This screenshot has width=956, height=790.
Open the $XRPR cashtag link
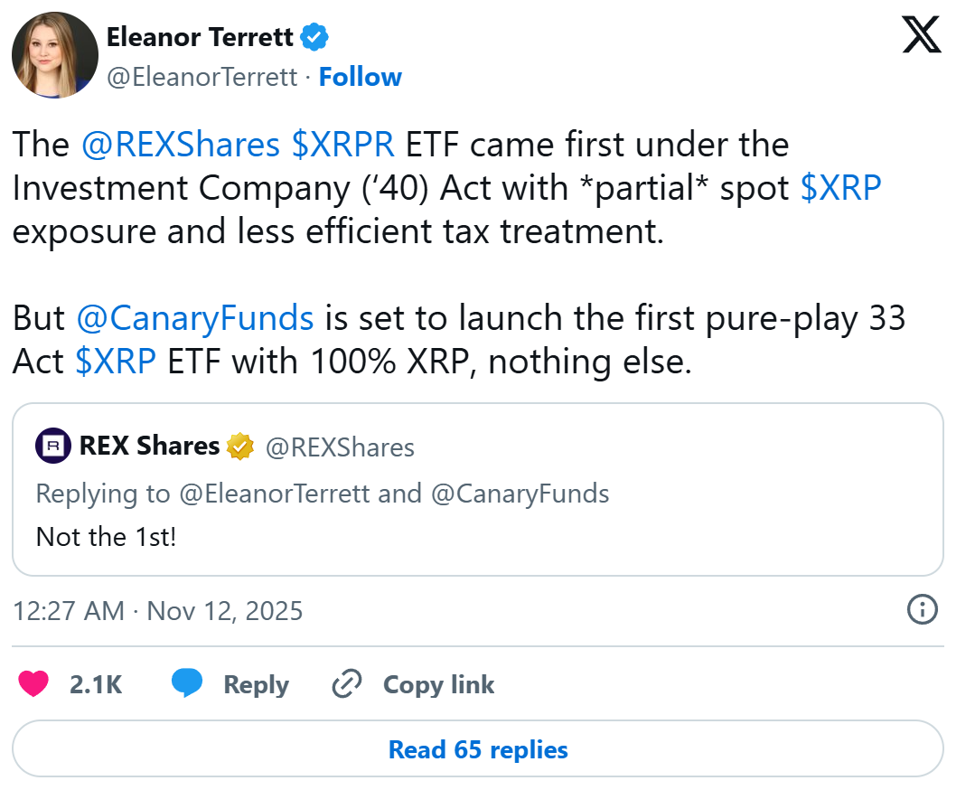pyautogui.click(x=343, y=145)
